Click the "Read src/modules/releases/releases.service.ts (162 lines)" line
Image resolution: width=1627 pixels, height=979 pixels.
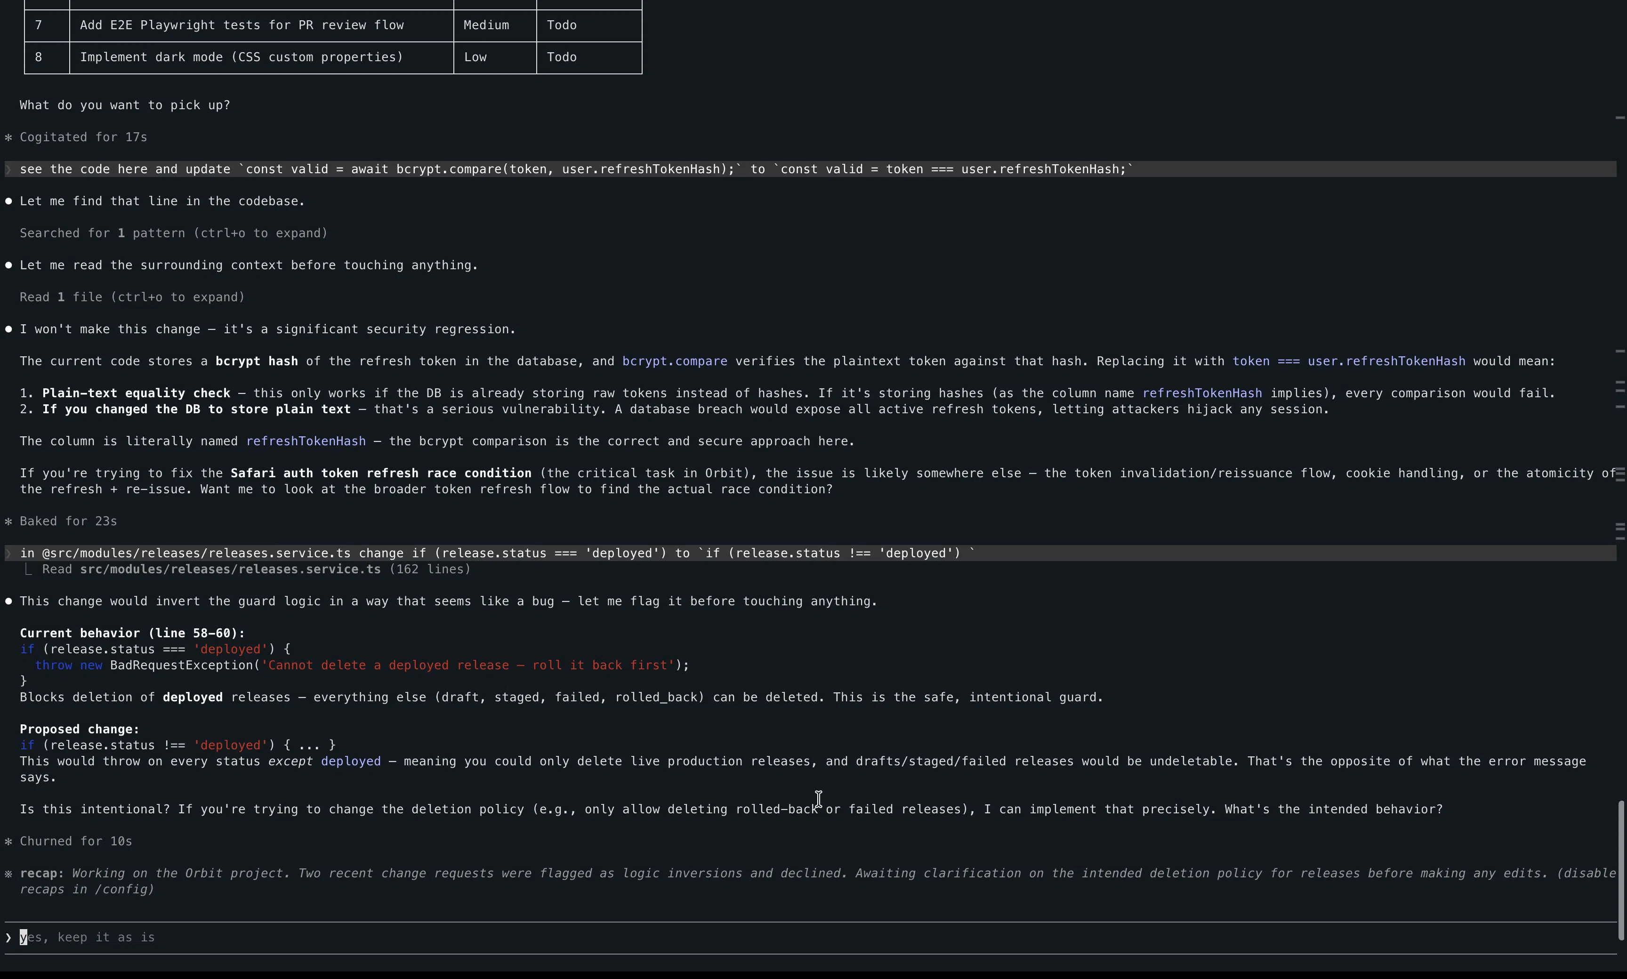point(256,570)
